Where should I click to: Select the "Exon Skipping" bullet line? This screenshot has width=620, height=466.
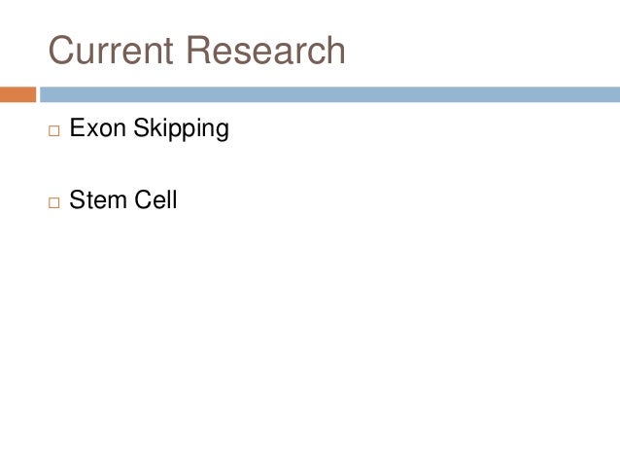pyautogui.click(x=149, y=128)
